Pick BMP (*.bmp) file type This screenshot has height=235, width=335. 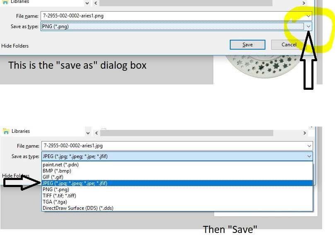point(177,171)
